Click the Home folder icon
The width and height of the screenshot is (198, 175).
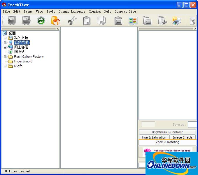[x=55, y=21]
